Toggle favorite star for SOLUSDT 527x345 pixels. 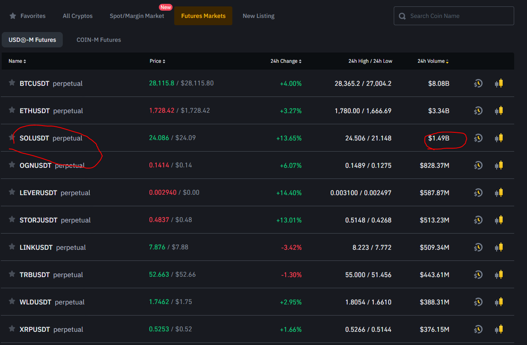point(12,137)
